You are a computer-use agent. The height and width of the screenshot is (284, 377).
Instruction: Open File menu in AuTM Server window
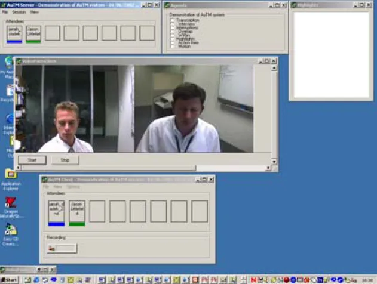click(5, 12)
